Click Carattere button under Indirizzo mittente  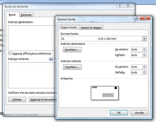(72, 67)
